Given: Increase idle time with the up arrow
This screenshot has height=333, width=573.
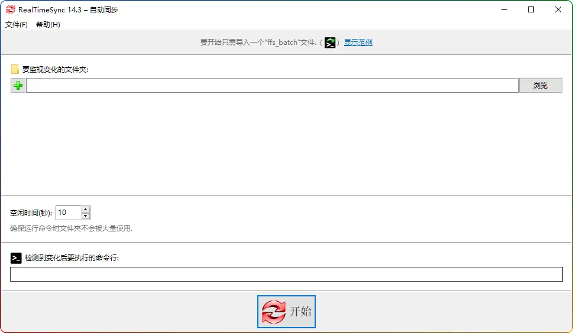Looking at the screenshot, I should (x=86, y=210).
